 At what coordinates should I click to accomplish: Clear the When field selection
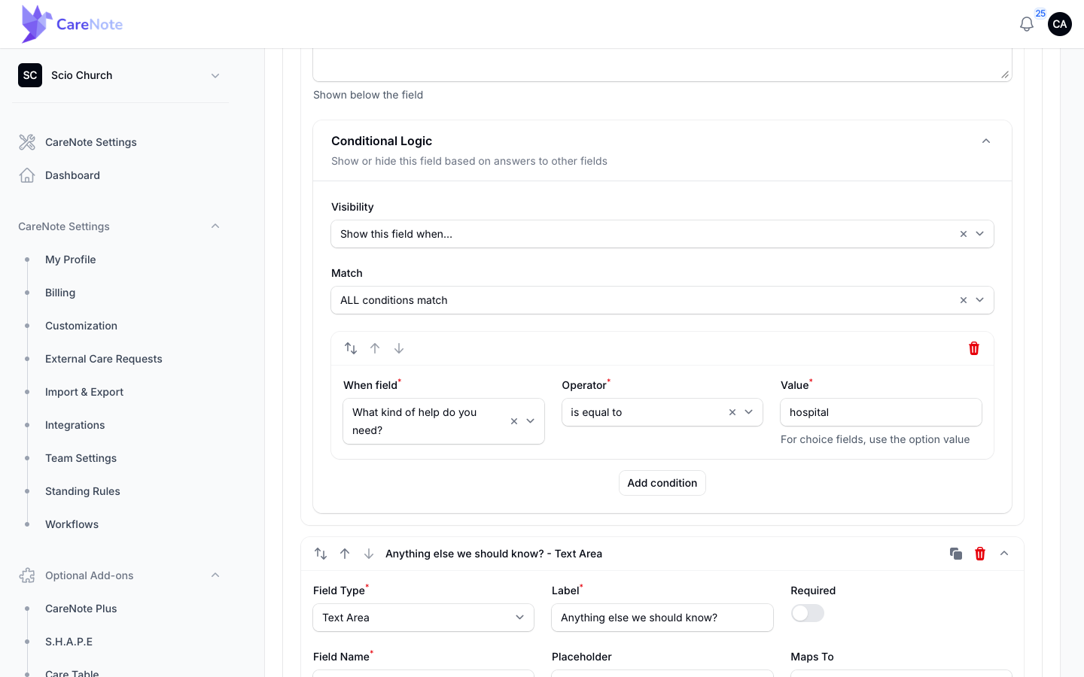coord(514,421)
